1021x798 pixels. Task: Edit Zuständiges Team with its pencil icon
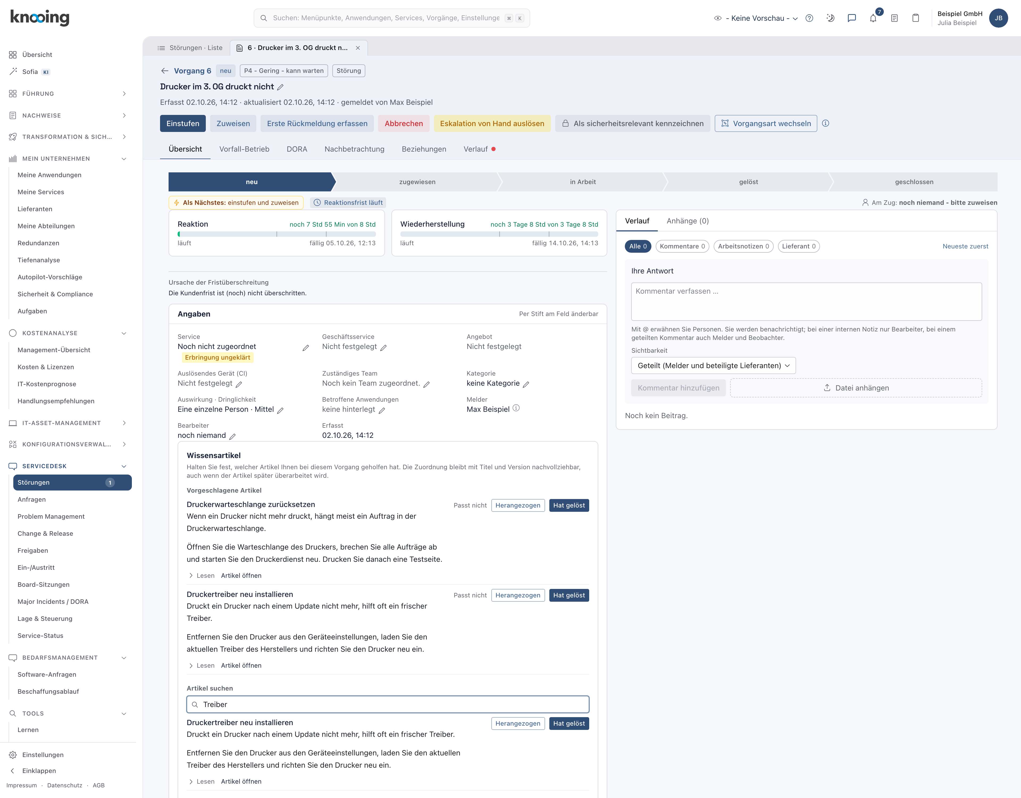coord(426,384)
